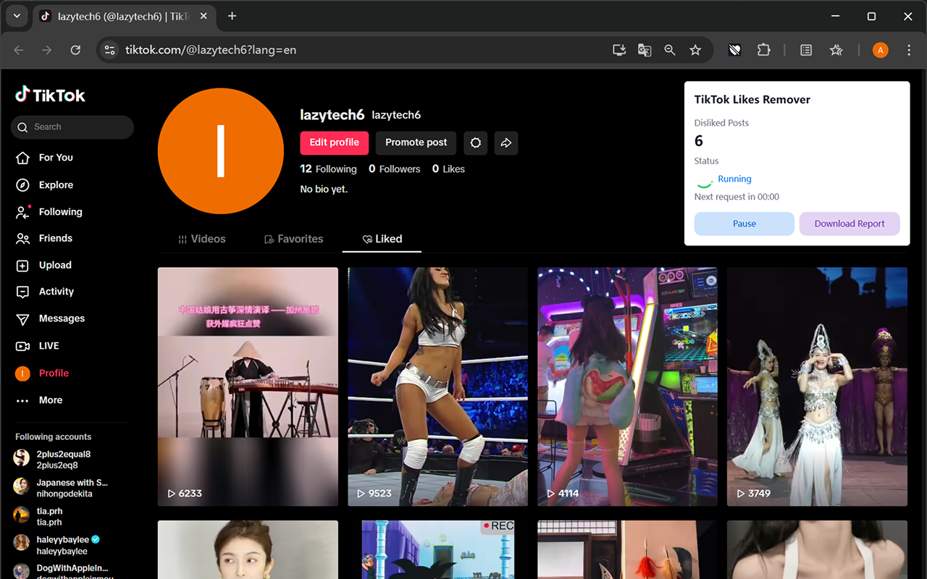Open the reading list side panel icon
This screenshot has width=927, height=579.
click(x=806, y=50)
